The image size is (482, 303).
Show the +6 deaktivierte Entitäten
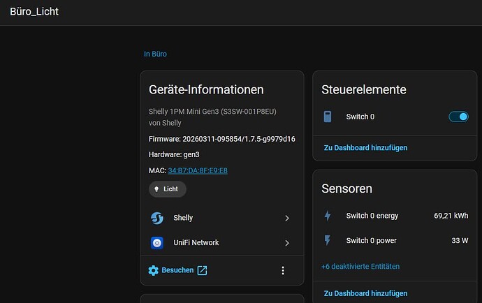tap(360, 267)
